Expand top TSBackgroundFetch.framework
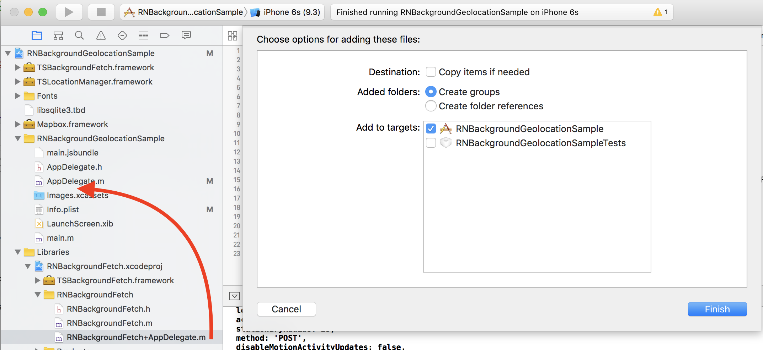Image resolution: width=763 pixels, height=350 pixels. pos(17,67)
